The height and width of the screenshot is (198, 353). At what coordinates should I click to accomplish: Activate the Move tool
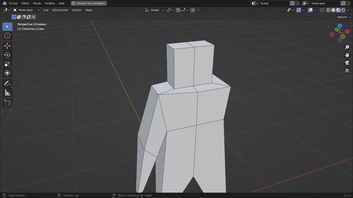7,46
